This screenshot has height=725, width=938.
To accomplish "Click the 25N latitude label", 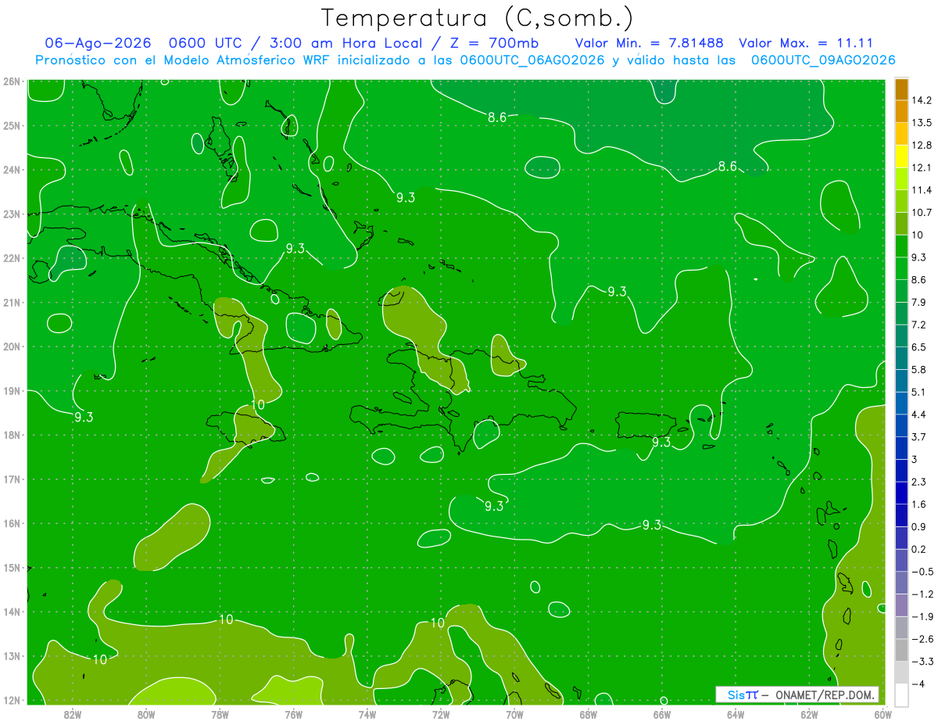I will [x=11, y=125].
